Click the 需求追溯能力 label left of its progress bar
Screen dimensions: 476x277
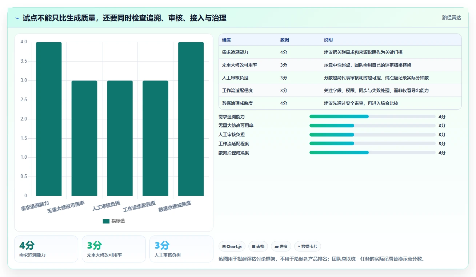[x=232, y=117]
